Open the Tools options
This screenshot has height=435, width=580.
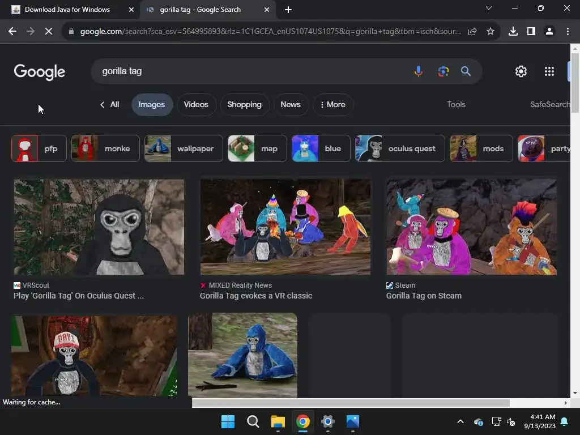pos(456,105)
